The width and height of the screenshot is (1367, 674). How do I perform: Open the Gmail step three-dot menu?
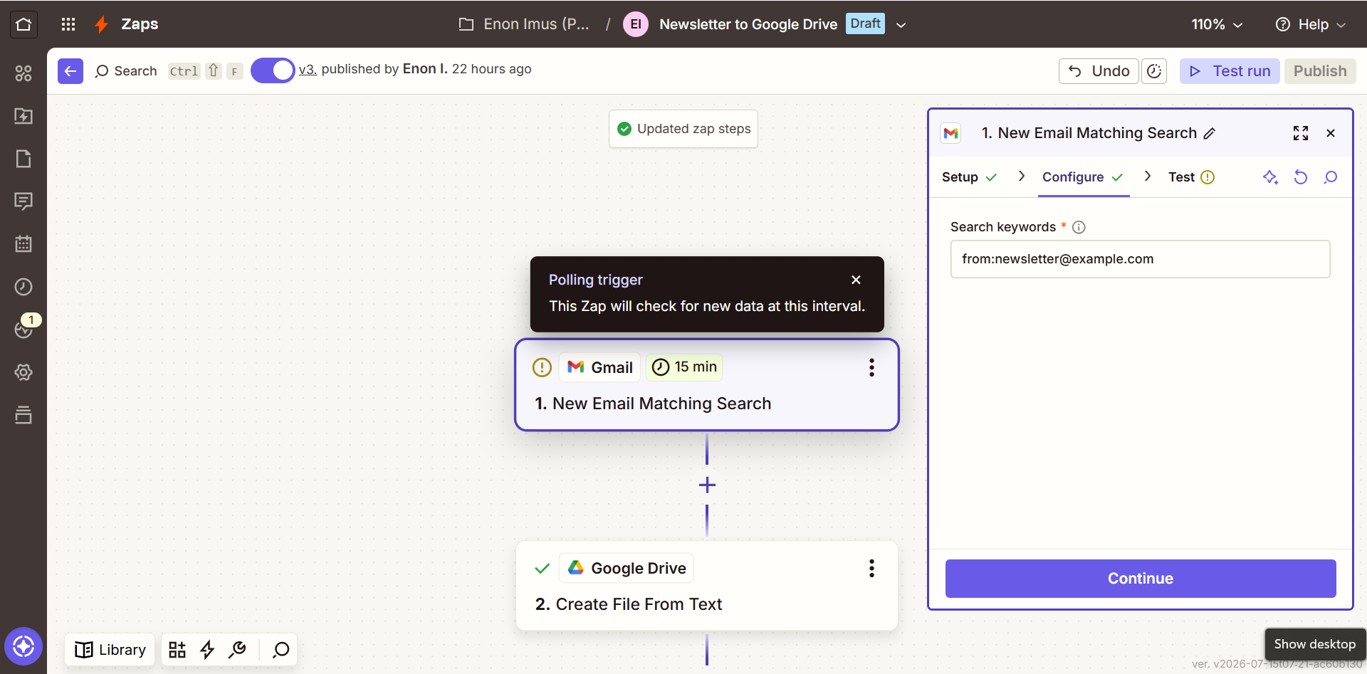871,367
